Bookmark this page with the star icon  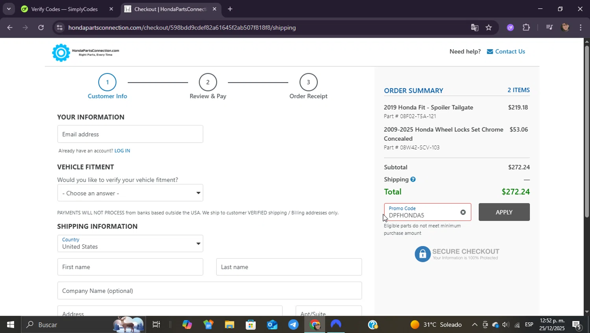pyautogui.click(x=489, y=28)
